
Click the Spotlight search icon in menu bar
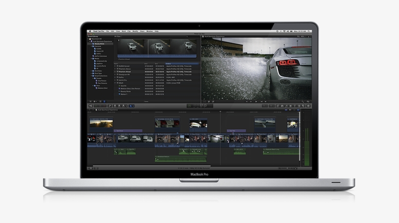coord(308,31)
